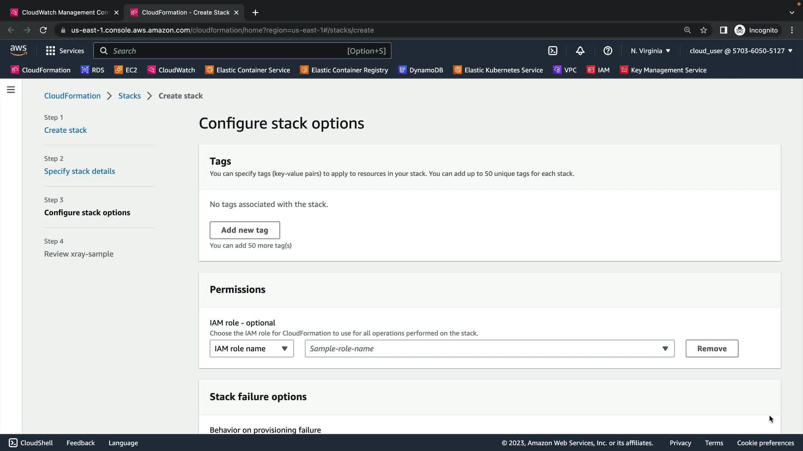Screen dimensions: 803x451
Task: Click the AWS console search field
Action: [x=228, y=51]
